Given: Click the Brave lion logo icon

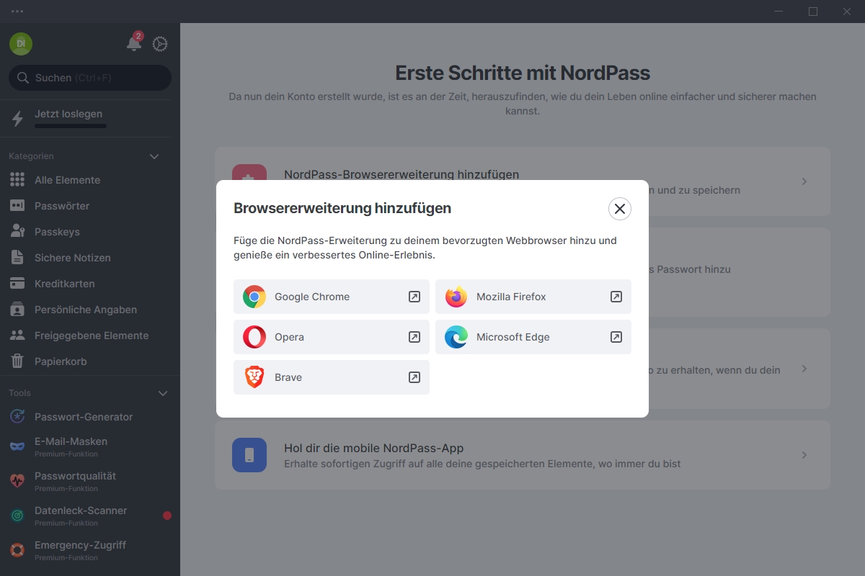Looking at the screenshot, I should tap(254, 377).
